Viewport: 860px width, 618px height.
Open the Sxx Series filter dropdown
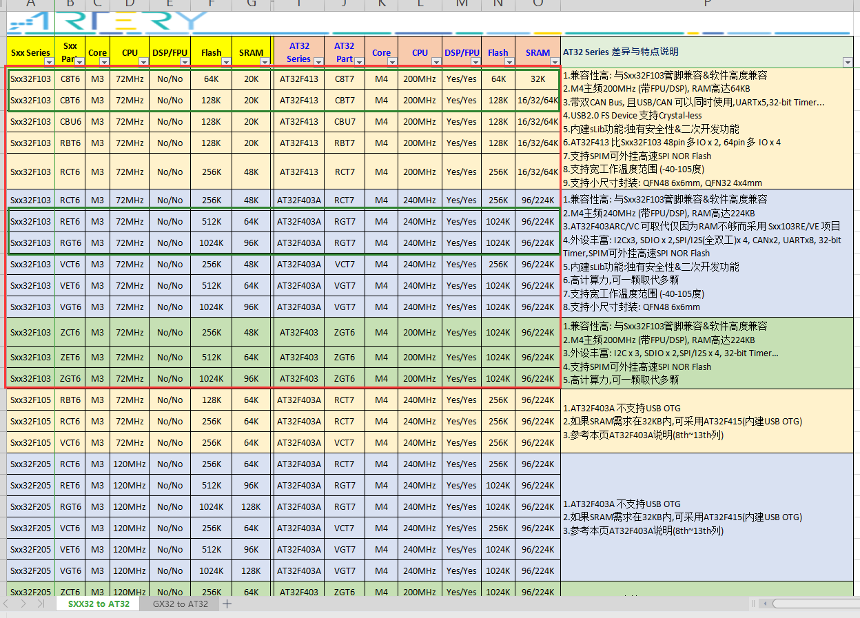click(48, 62)
